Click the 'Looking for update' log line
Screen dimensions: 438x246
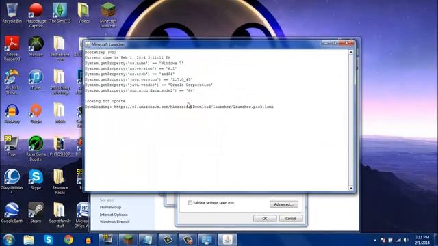(x=105, y=101)
